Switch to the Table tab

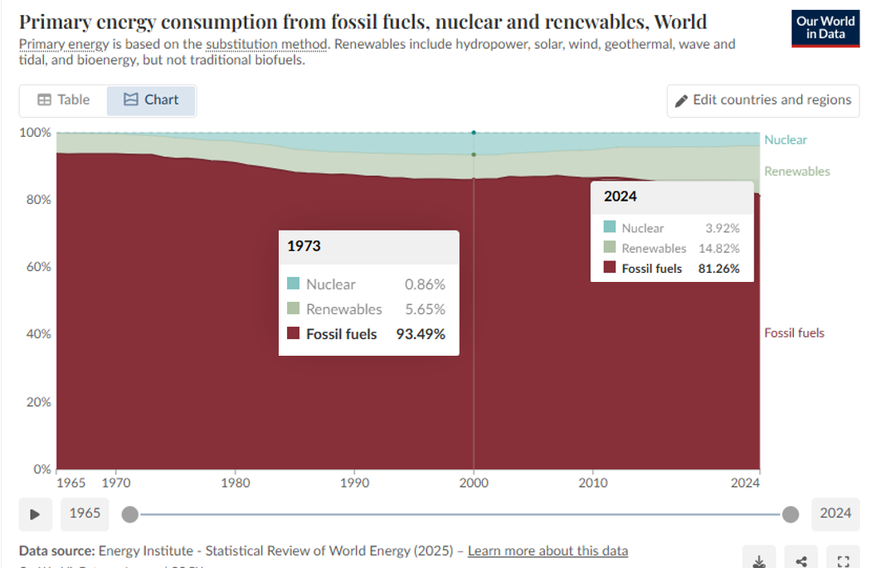[x=64, y=100]
